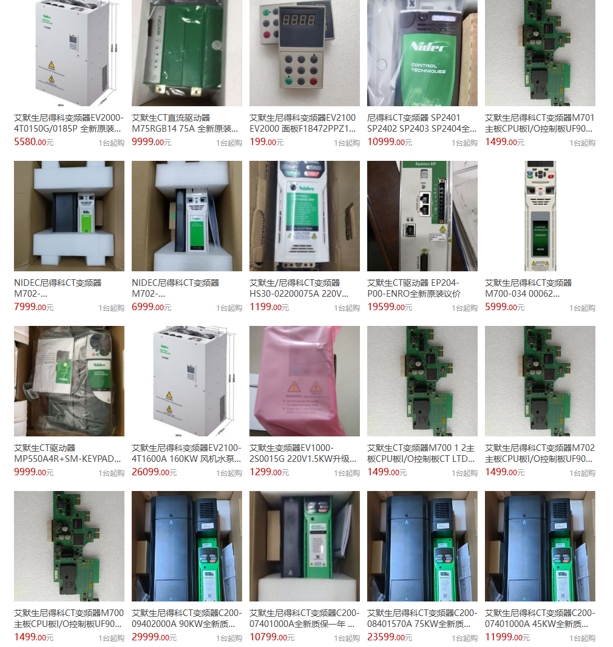Open the Nidec SP2401 inverter thumbnail

(422, 53)
